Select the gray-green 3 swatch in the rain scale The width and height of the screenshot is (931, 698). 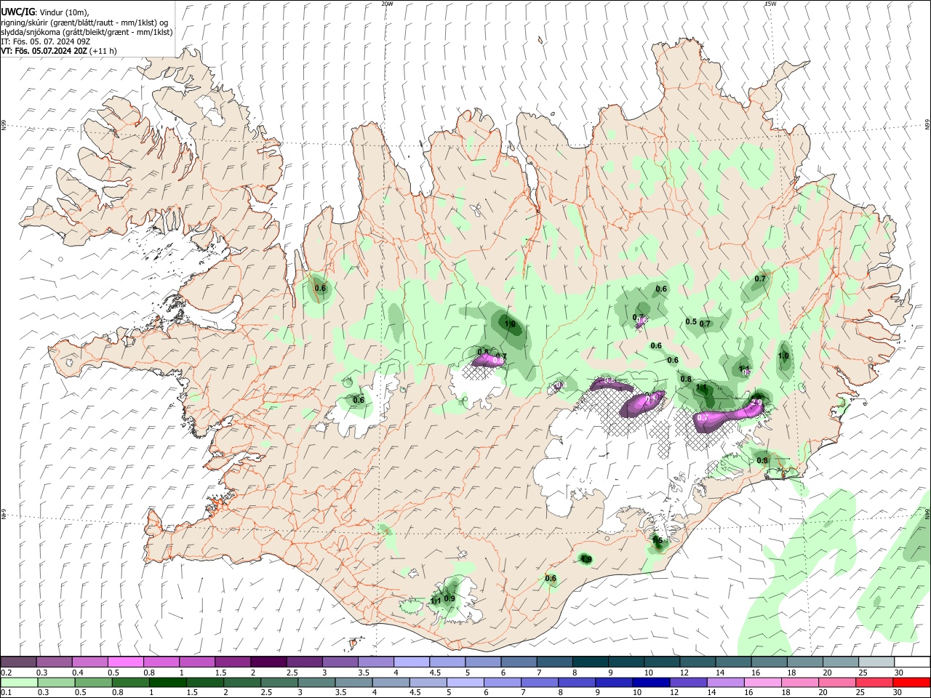pyautogui.click(x=316, y=682)
